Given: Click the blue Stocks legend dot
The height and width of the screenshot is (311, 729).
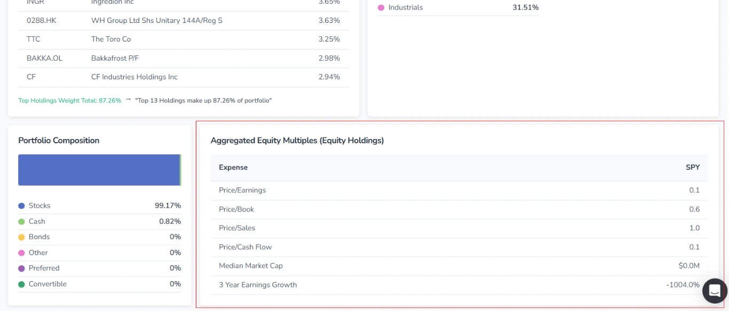Looking at the screenshot, I should pos(21,205).
